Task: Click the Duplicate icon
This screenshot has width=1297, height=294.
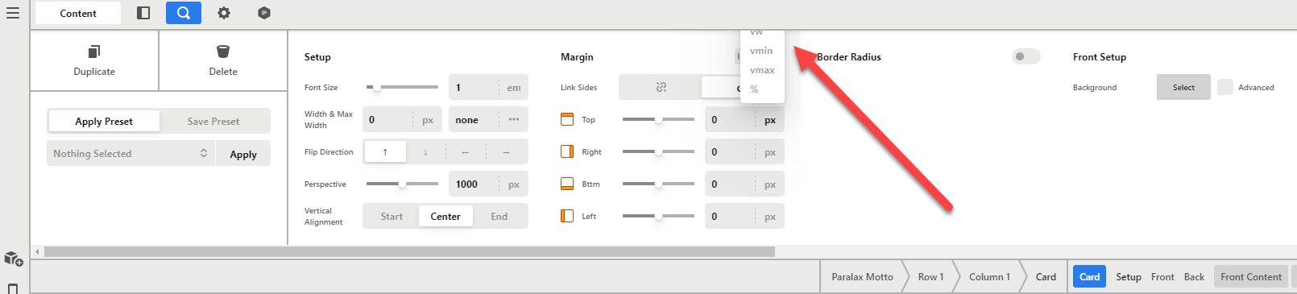Action: (94, 52)
